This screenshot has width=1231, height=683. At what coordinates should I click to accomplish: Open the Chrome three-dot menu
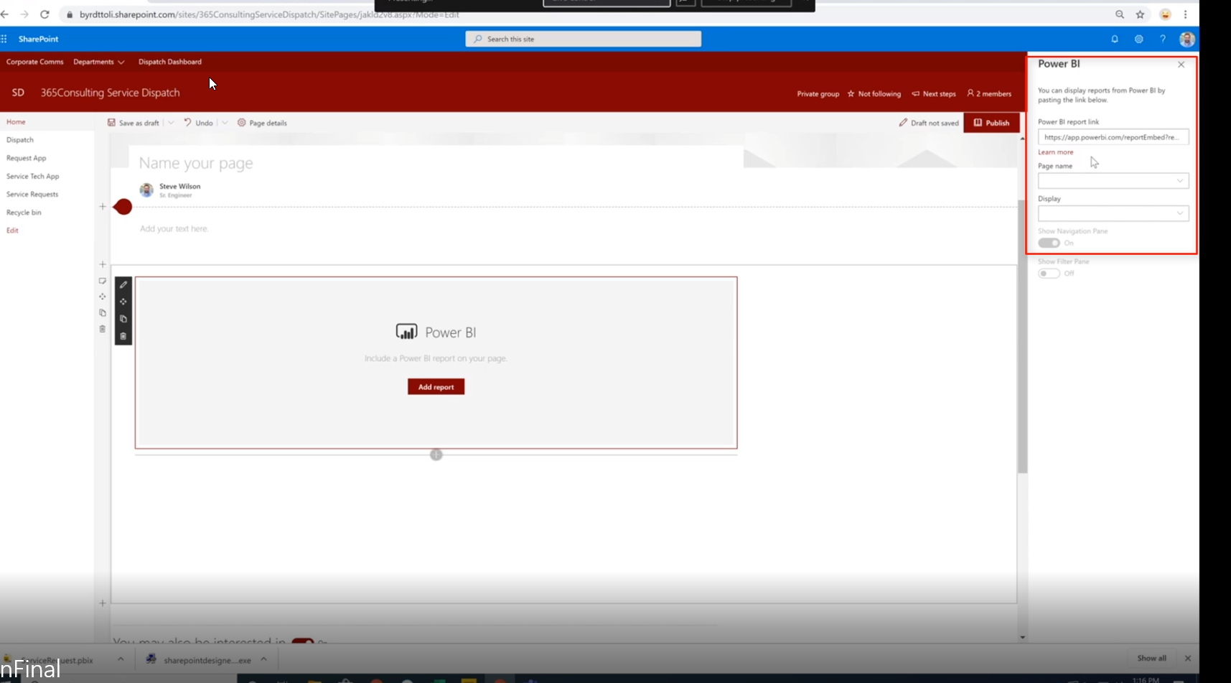point(1185,14)
